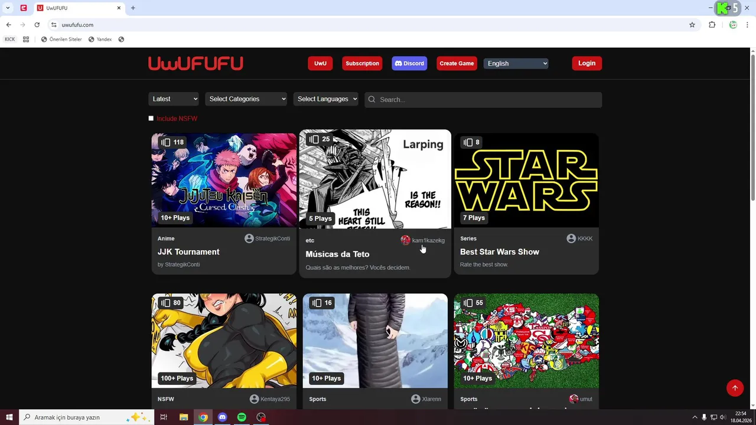756x425 pixels.
Task: Open the Best Star Wars Show title
Action: tap(500, 251)
